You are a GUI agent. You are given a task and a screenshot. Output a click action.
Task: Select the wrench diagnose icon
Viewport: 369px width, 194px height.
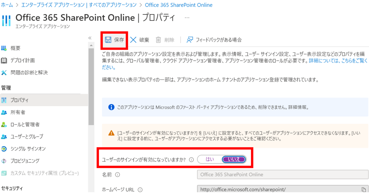[4, 73]
